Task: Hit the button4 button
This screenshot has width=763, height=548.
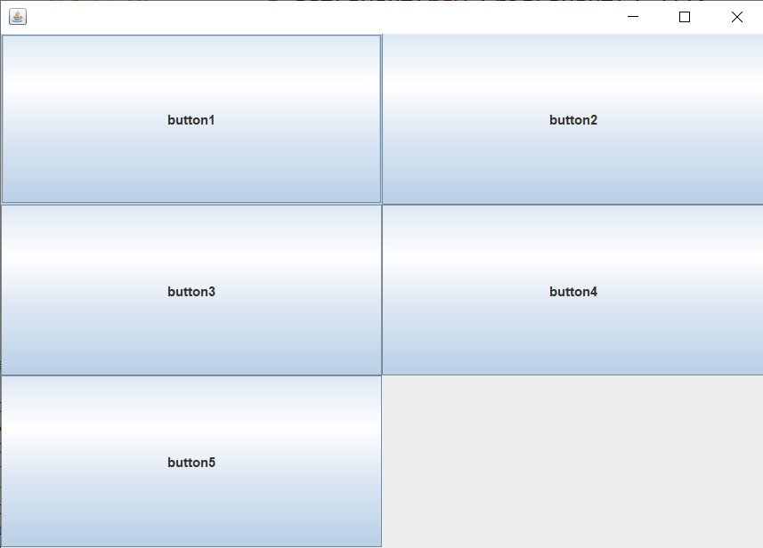Action: point(572,290)
